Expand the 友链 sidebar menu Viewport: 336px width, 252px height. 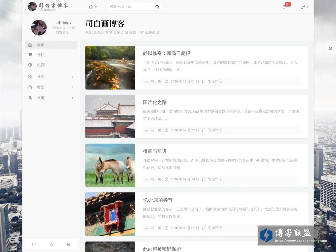(x=51, y=98)
